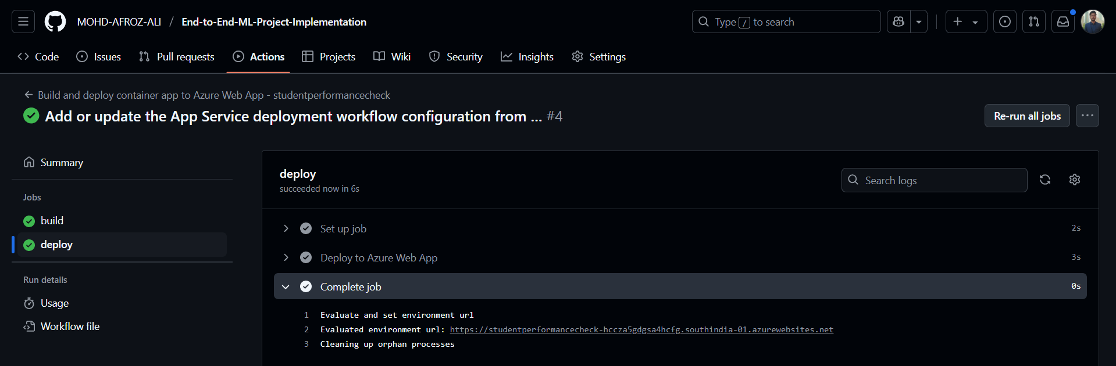Open the notifications inbox
Image resolution: width=1116 pixels, height=366 pixels.
pos(1062,22)
